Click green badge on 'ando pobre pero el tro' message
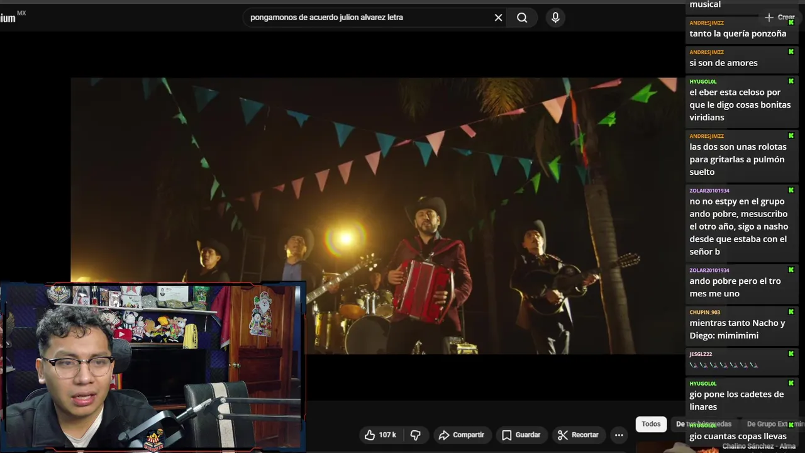The height and width of the screenshot is (453, 805). [791, 269]
